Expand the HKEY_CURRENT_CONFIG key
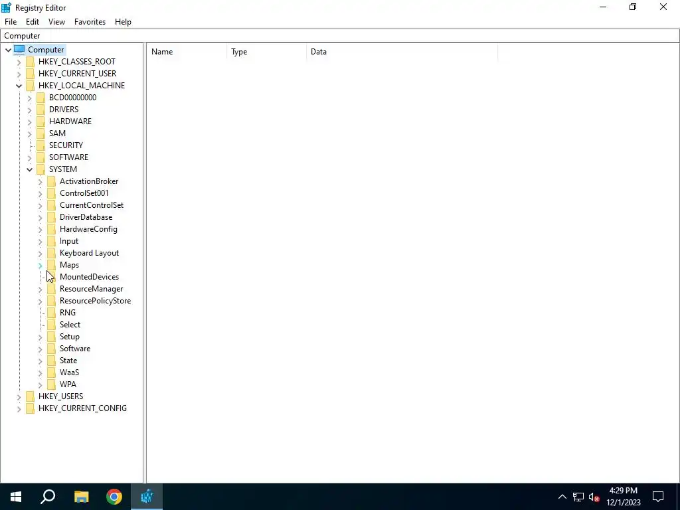 tap(19, 408)
